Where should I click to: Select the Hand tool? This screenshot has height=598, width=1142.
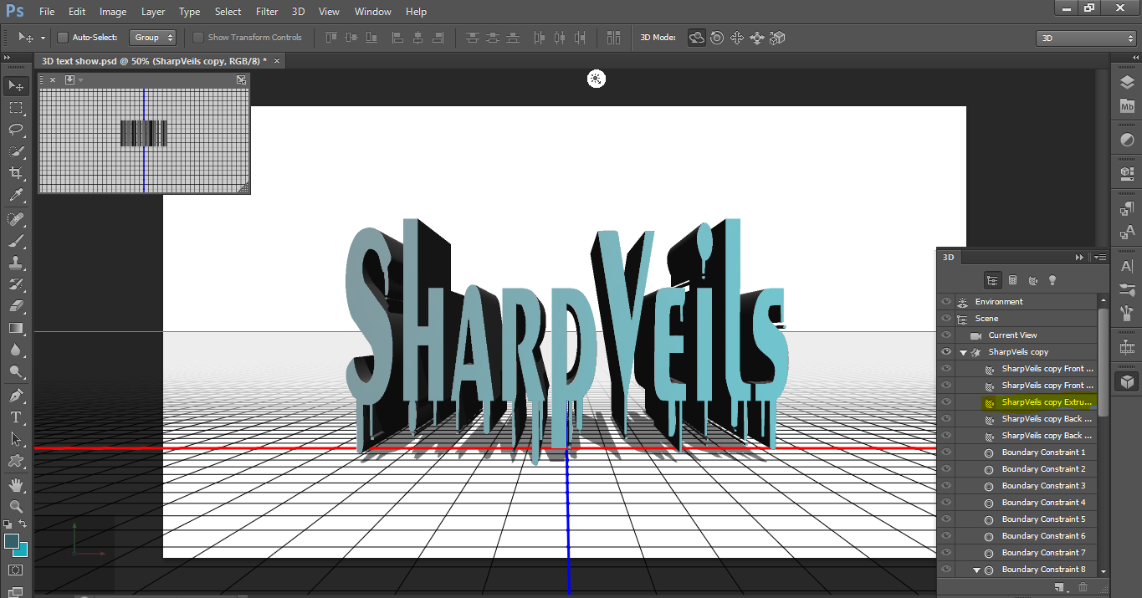(x=16, y=485)
